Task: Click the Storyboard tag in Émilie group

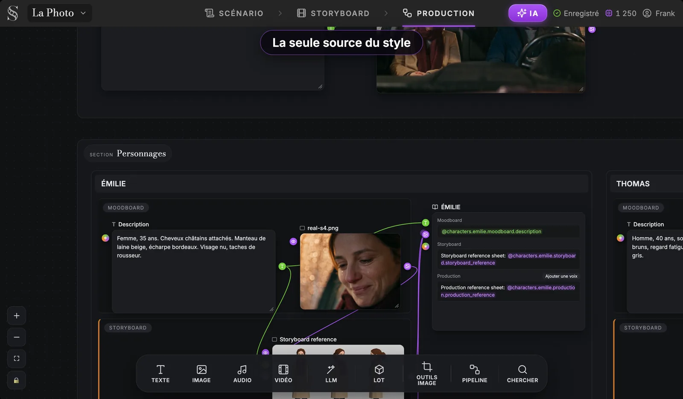Action: 128,328
